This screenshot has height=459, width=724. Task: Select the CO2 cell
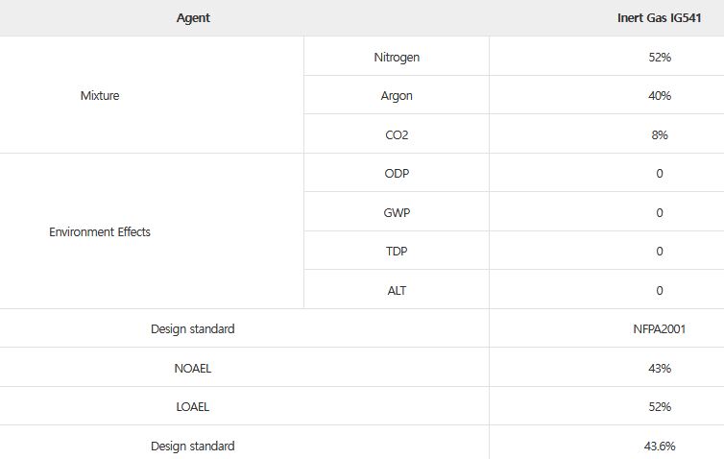tap(397, 135)
